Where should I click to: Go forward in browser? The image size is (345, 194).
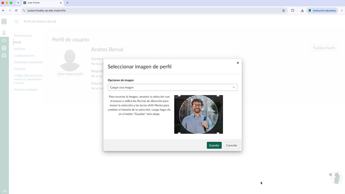click(10, 11)
